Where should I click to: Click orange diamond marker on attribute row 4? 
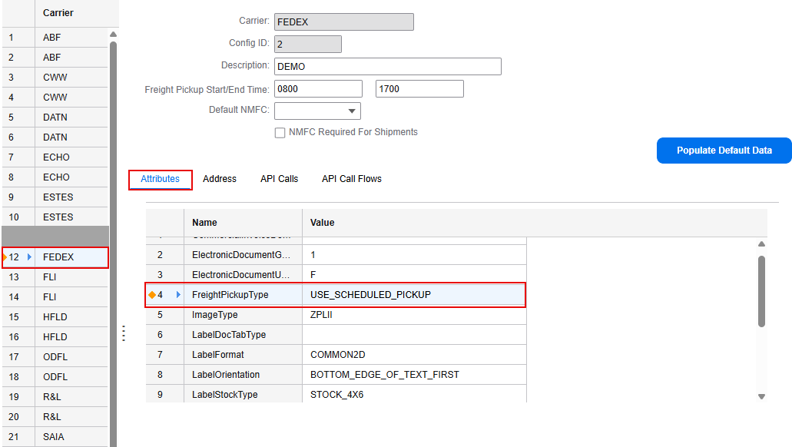click(x=151, y=294)
